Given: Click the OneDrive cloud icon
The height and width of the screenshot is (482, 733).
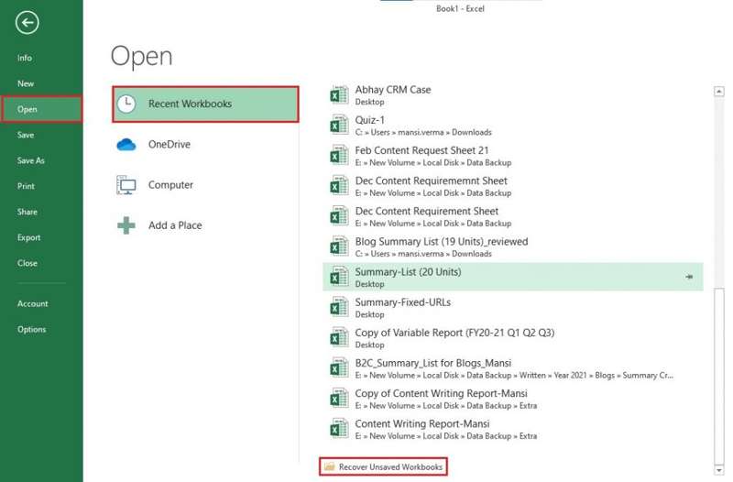Looking at the screenshot, I should click(x=126, y=145).
